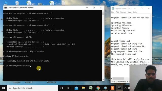The height and width of the screenshot is (91, 162).
Task: Click 'the request timed out' line
Action: (124, 54)
